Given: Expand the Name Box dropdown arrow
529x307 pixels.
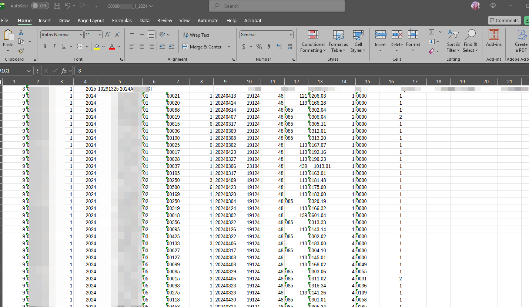Looking at the screenshot, I should [x=29, y=71].
